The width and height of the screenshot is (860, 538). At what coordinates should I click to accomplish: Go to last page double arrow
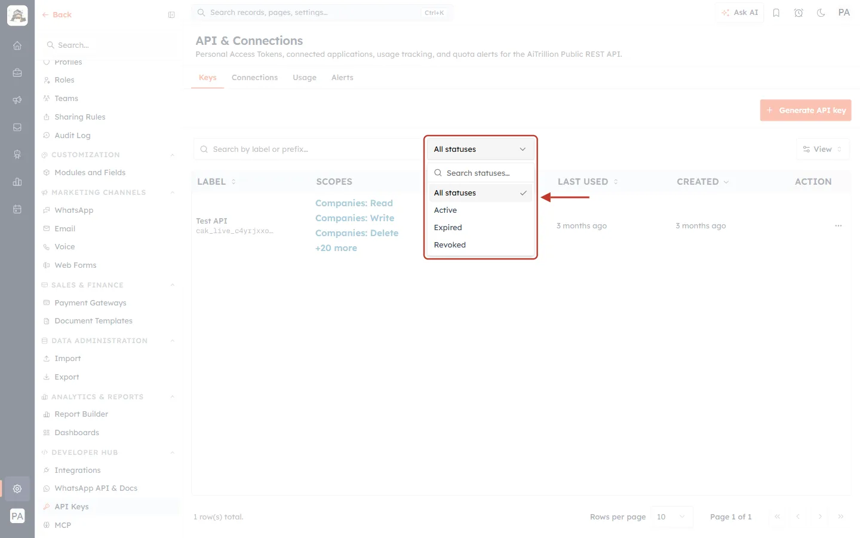pos(841,516)
